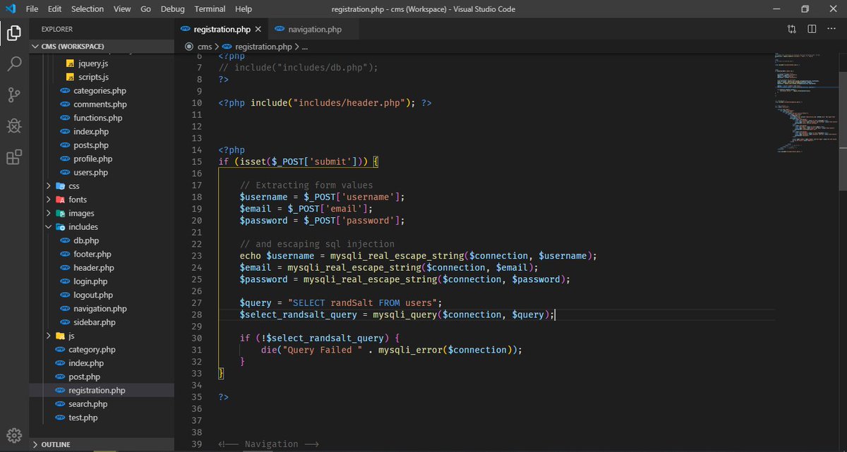Open the Debug view in activity bar
Viewport: 847px width, 452px height.
coord(14,126)
